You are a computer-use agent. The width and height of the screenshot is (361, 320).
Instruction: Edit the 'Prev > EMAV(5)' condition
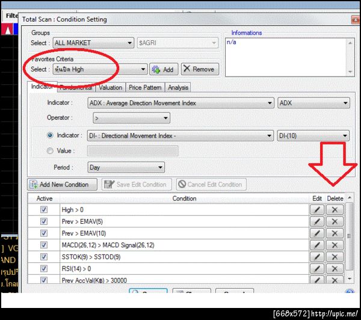coord(317,221)
